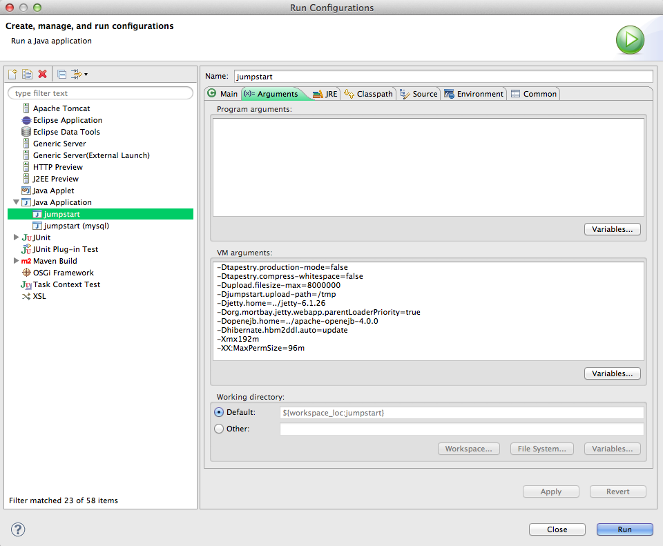Click the Collapse All toolbar icon
Screen dimensions: 663x546
[61, 74]
